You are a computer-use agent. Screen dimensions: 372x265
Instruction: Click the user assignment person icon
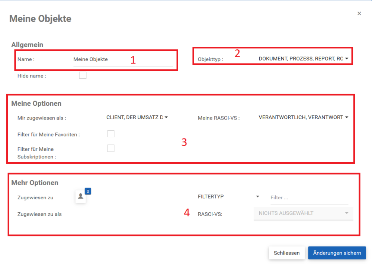[x=81, y=197]
